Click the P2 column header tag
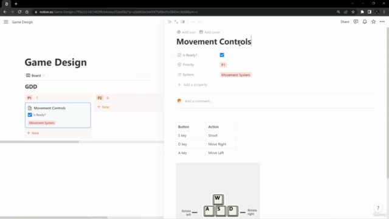This screenshot has width=389, height=219. point(100,98)
